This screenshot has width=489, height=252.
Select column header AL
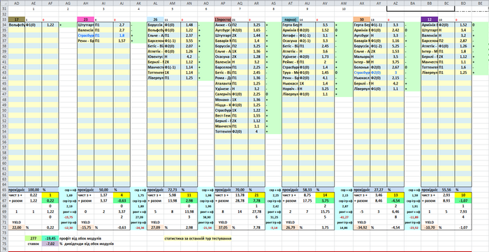tap(155, 3)
